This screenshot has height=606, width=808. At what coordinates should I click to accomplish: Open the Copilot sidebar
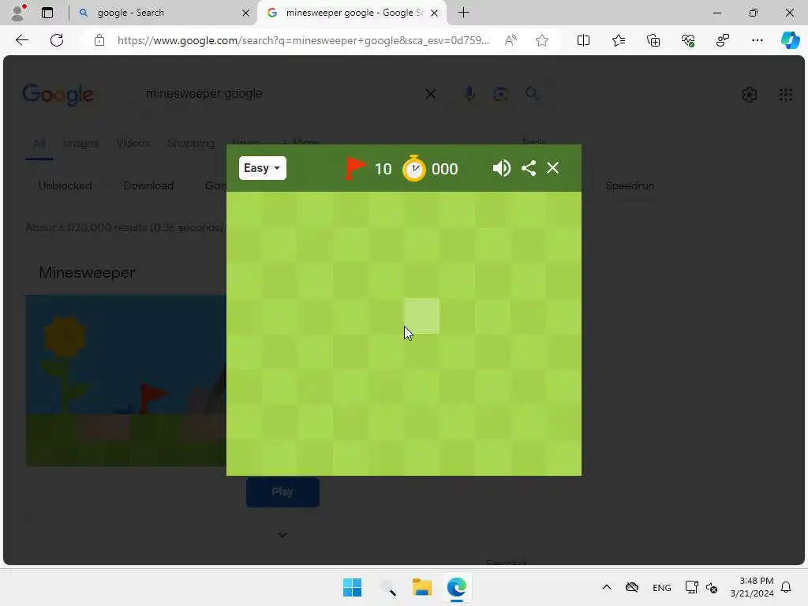tap(790, 40)
